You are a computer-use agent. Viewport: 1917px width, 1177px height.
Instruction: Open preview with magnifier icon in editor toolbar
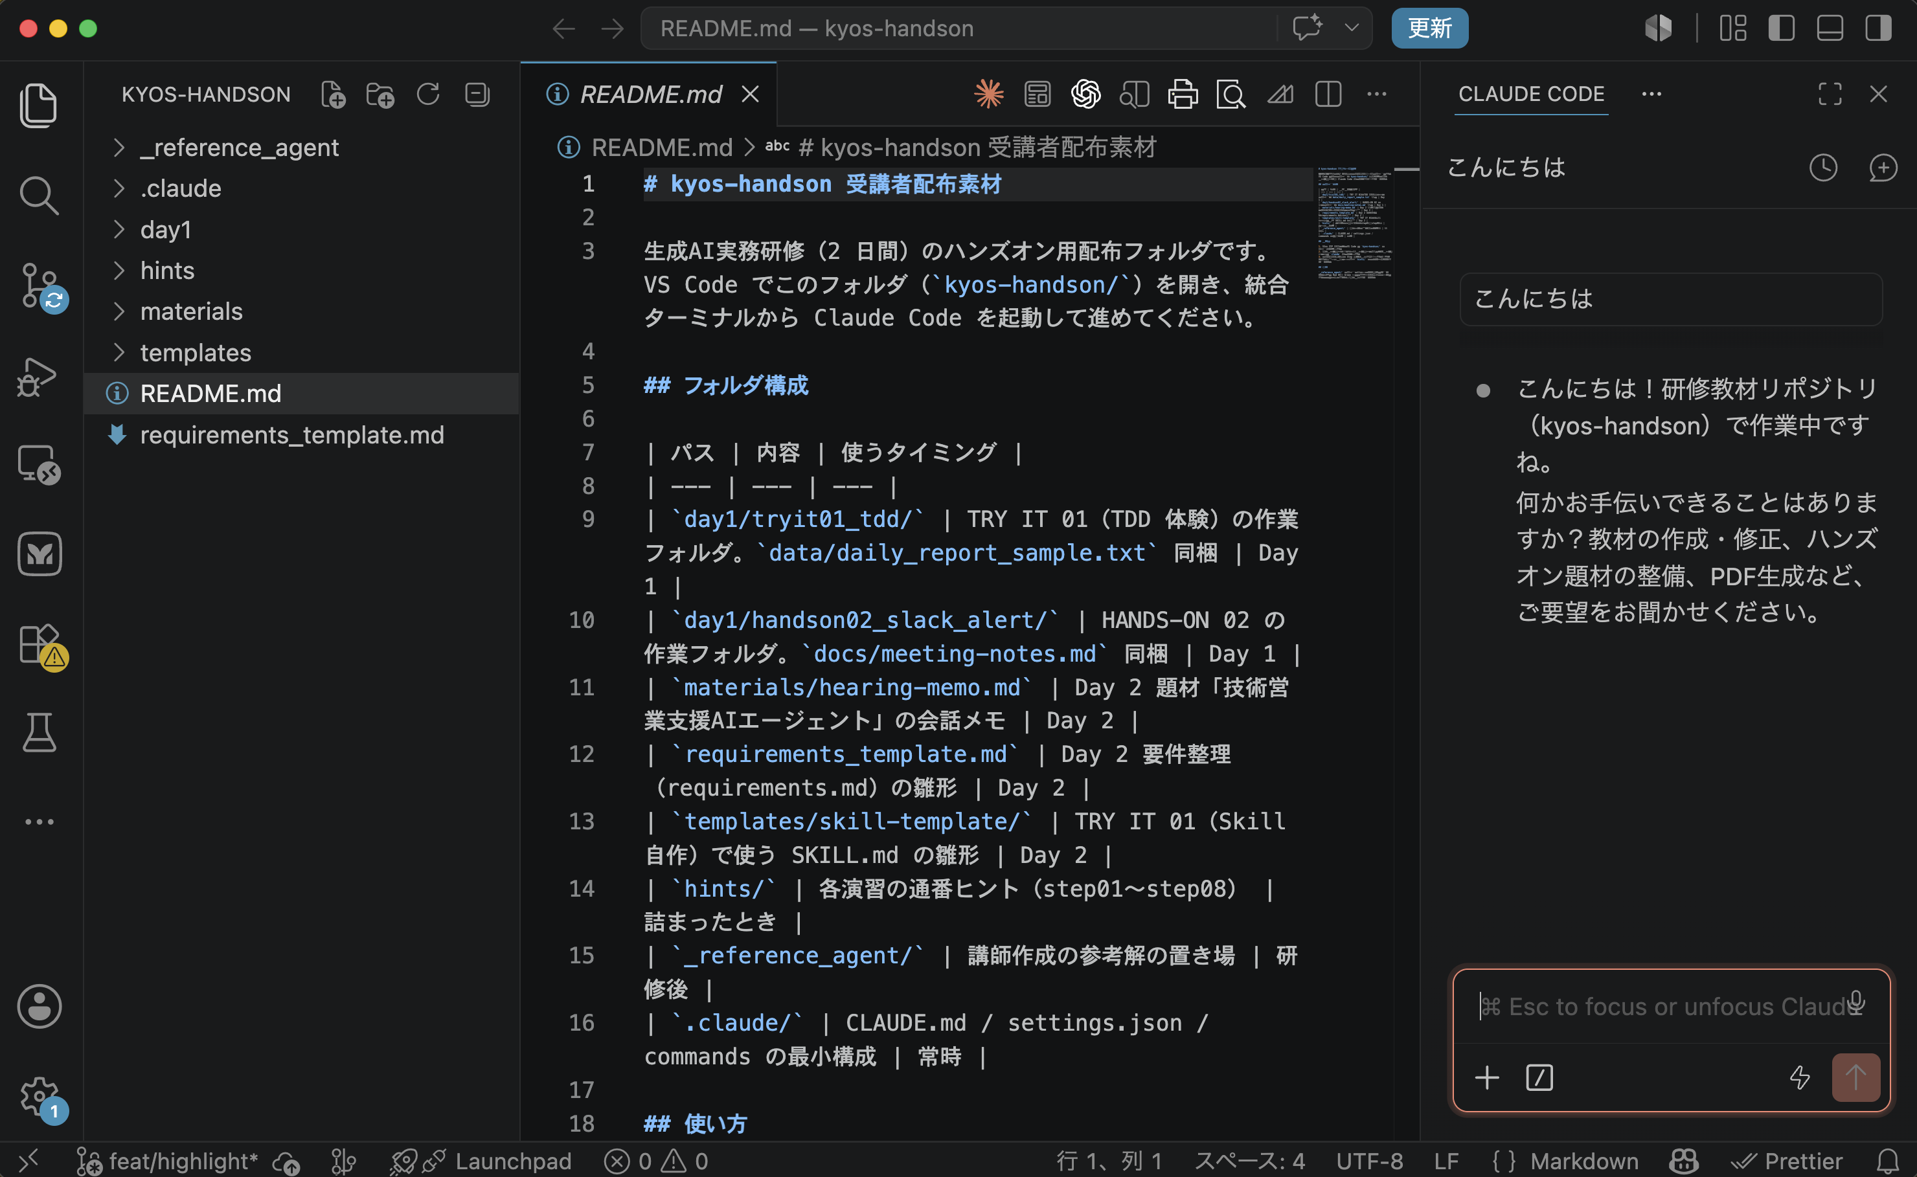(x=1231, y=95)
